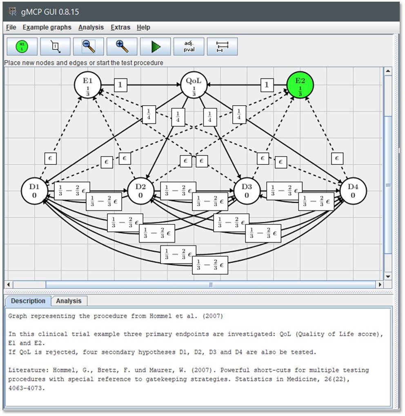Click the gMCP application icon in title bar
405x416 pixels.
tap(13, 12)
